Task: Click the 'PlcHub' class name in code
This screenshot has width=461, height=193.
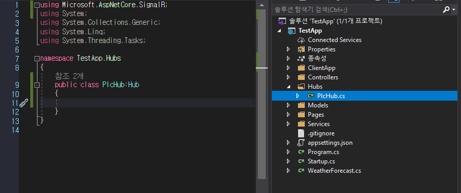Action: [x=114, y=85]
